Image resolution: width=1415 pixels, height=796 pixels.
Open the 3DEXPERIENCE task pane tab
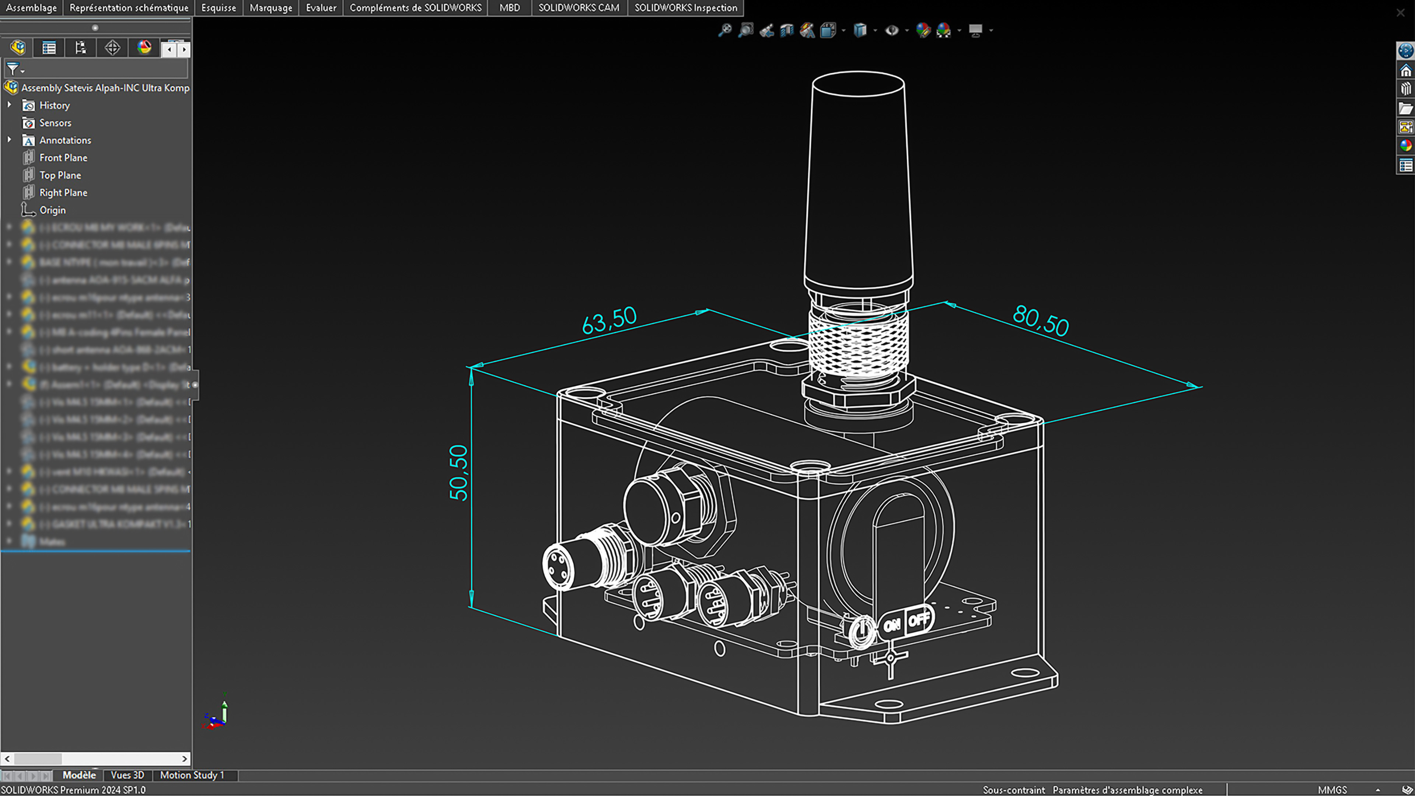click(1406, 50)
